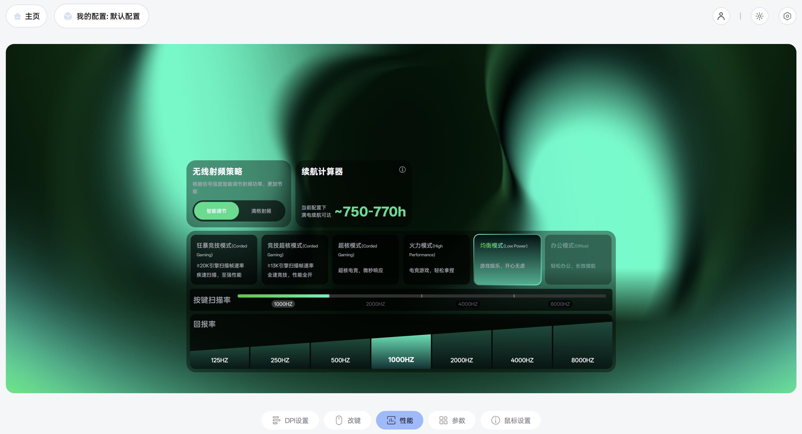Set key scan rate to 4000HZ
Image resolution: width=802 pixels, height=434 pixels.
point(468,304)
